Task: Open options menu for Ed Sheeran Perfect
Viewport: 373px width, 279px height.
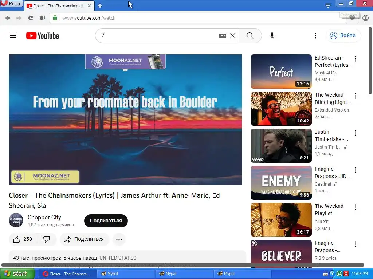Action: tap(356, 58)
